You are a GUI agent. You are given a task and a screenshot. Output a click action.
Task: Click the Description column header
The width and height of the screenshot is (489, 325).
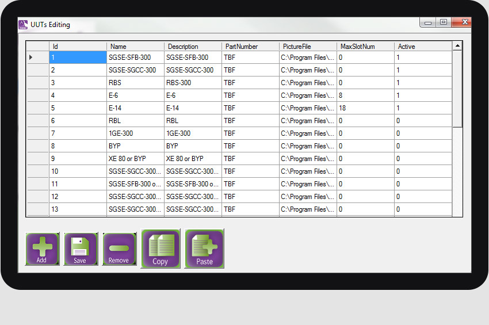pos(193,47)
